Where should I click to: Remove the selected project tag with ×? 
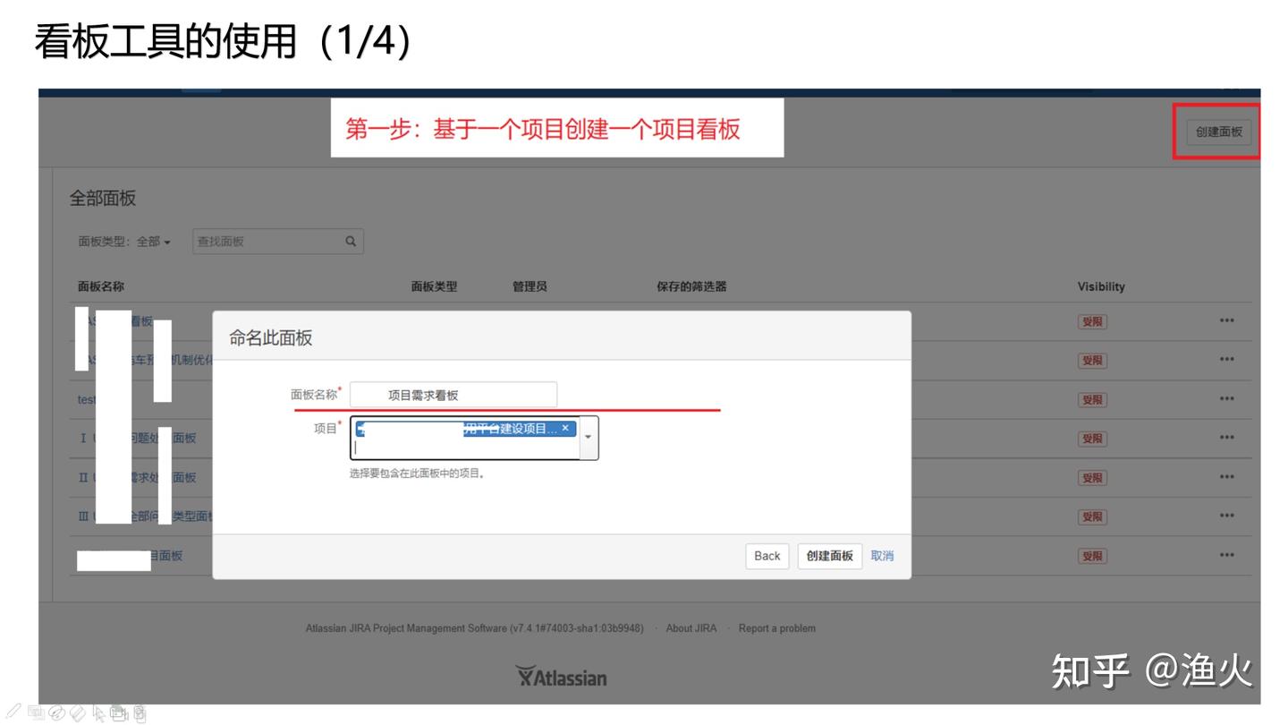coord(565,429)
